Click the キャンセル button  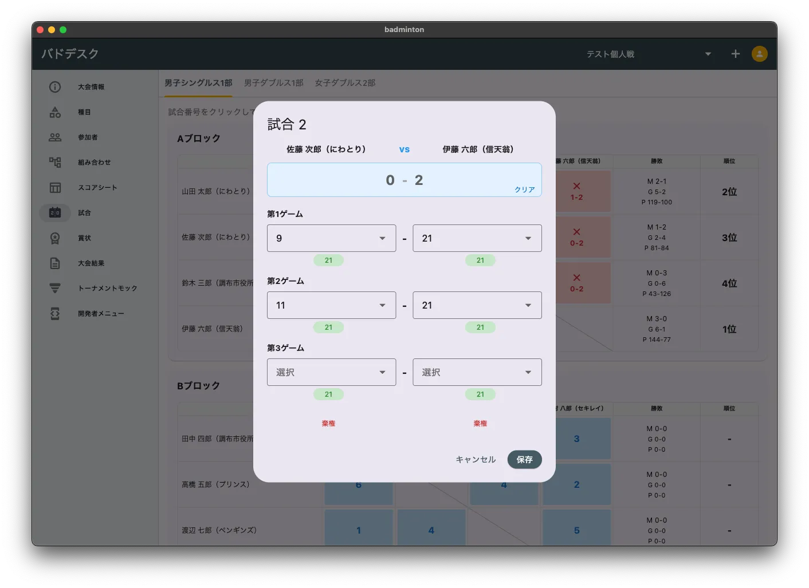pos(475,460)
